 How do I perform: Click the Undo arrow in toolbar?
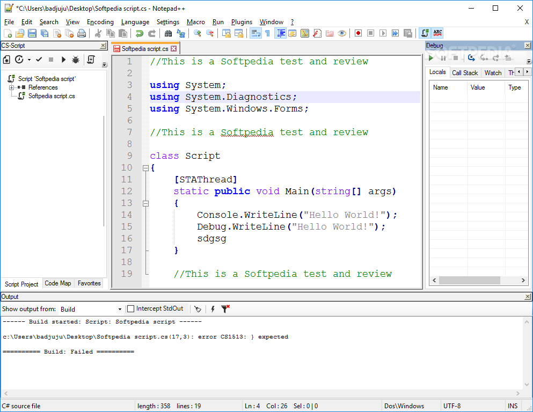coord(140,33)
